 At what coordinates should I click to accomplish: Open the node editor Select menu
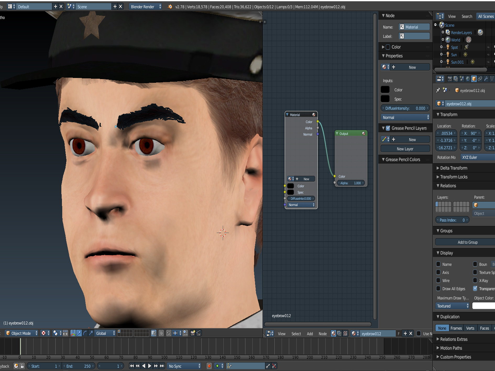tap(296, 334)
